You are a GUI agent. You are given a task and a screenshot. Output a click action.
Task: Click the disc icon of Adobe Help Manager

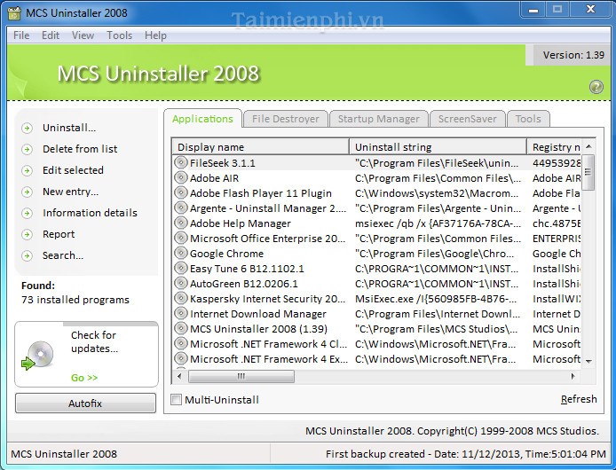click(x=181, y=223)
